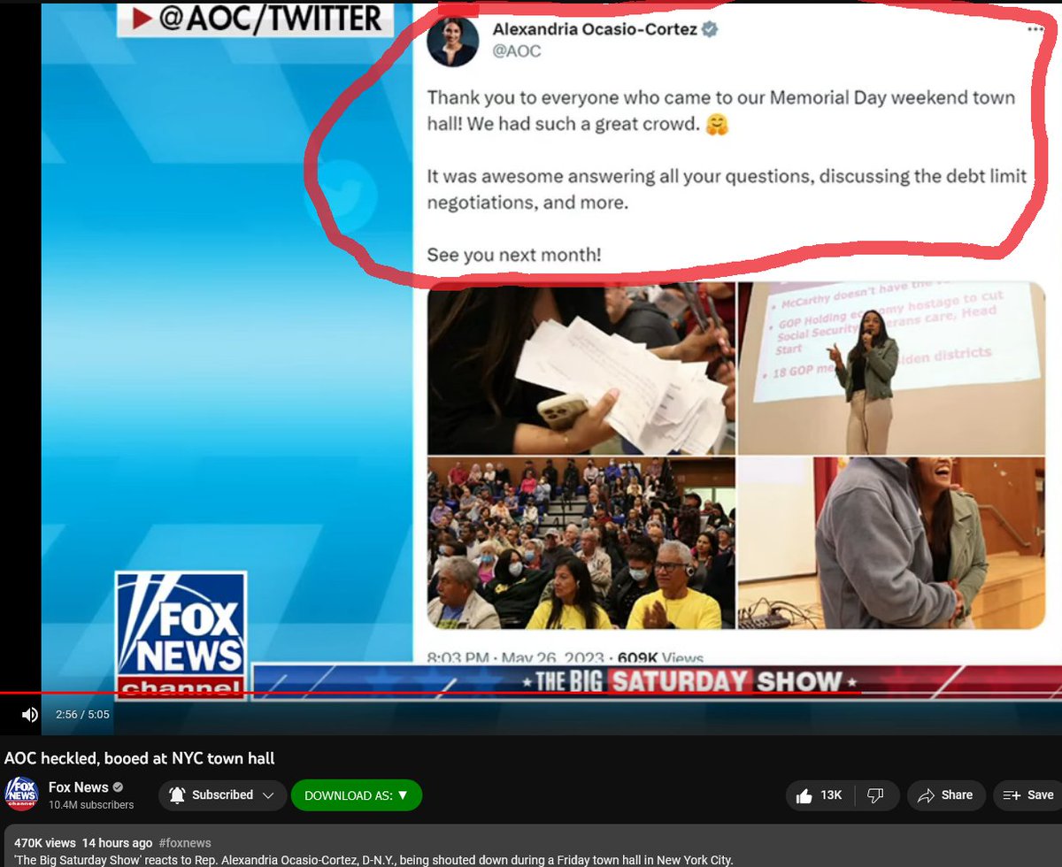Click the verified checkmark beside Fox News channel
The width and height of the screenshot is (1062, 867).
coord(118,787)
